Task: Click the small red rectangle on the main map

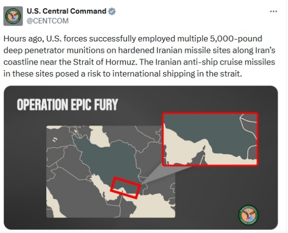Action: [126, 187]
